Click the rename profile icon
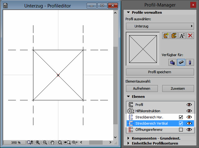The height and width of the screenshot is (148, 199). pos(182,36)
